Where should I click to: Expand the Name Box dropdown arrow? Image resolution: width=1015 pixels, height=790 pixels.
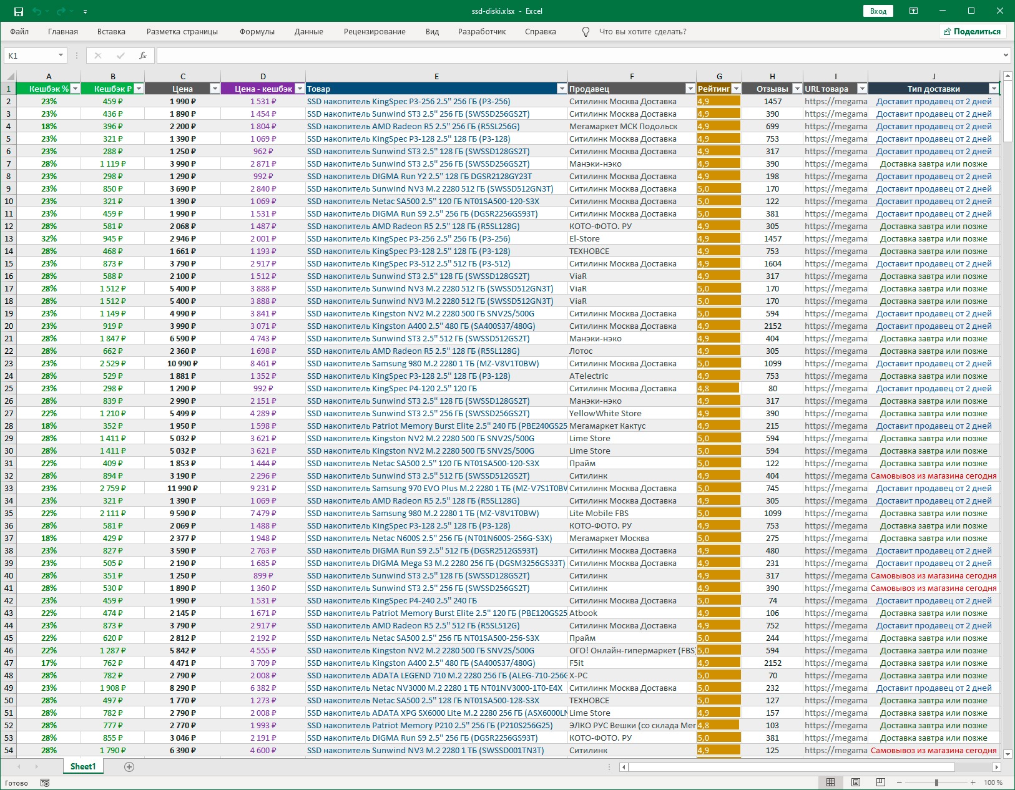(61, 56)
